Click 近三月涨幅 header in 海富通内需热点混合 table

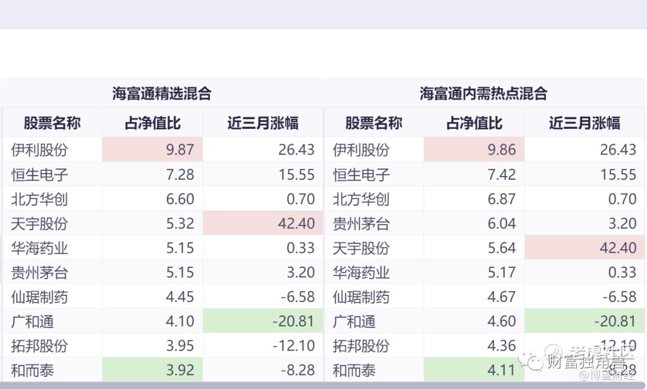pos(584,123)
